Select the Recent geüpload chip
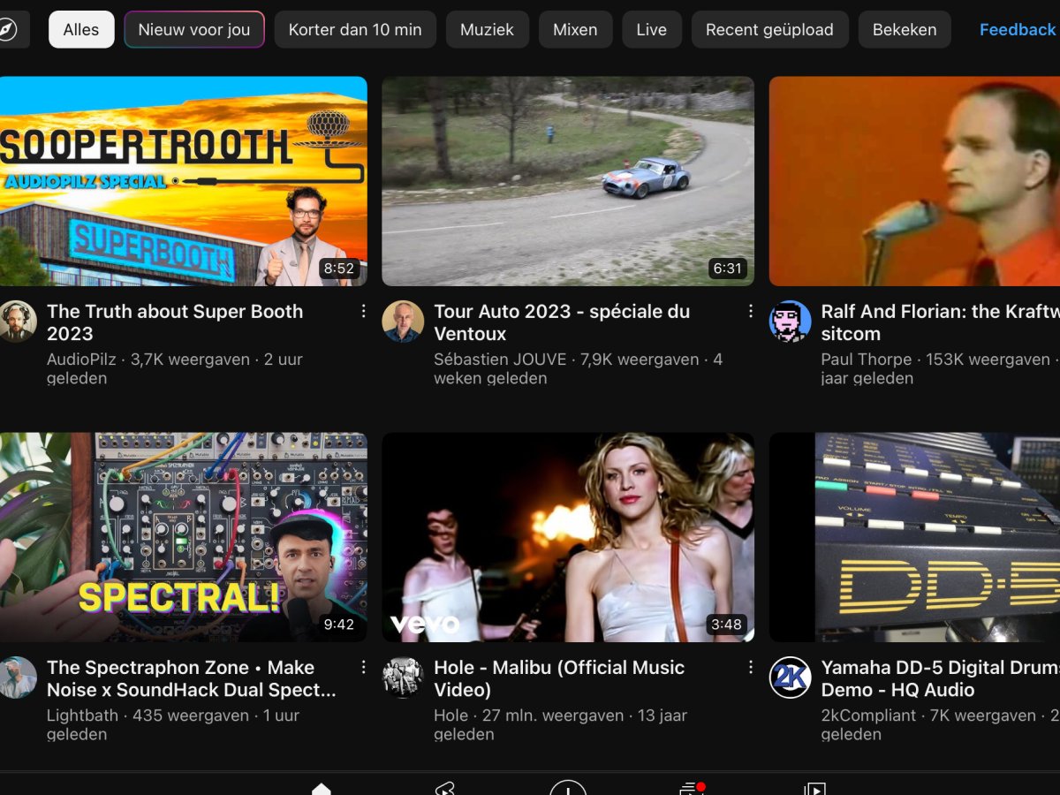Image resolution: width=1060 pixels, height=795 pixels. 769,29
